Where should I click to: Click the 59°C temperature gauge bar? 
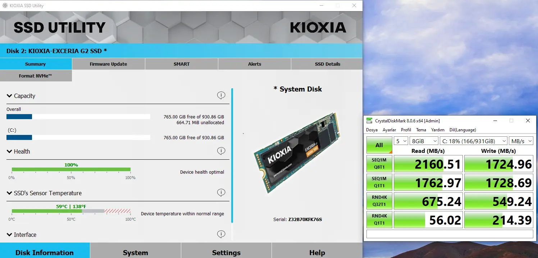[71, 211]
